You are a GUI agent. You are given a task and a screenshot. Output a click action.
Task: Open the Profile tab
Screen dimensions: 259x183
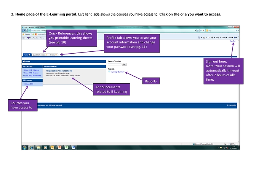[53, 55]
